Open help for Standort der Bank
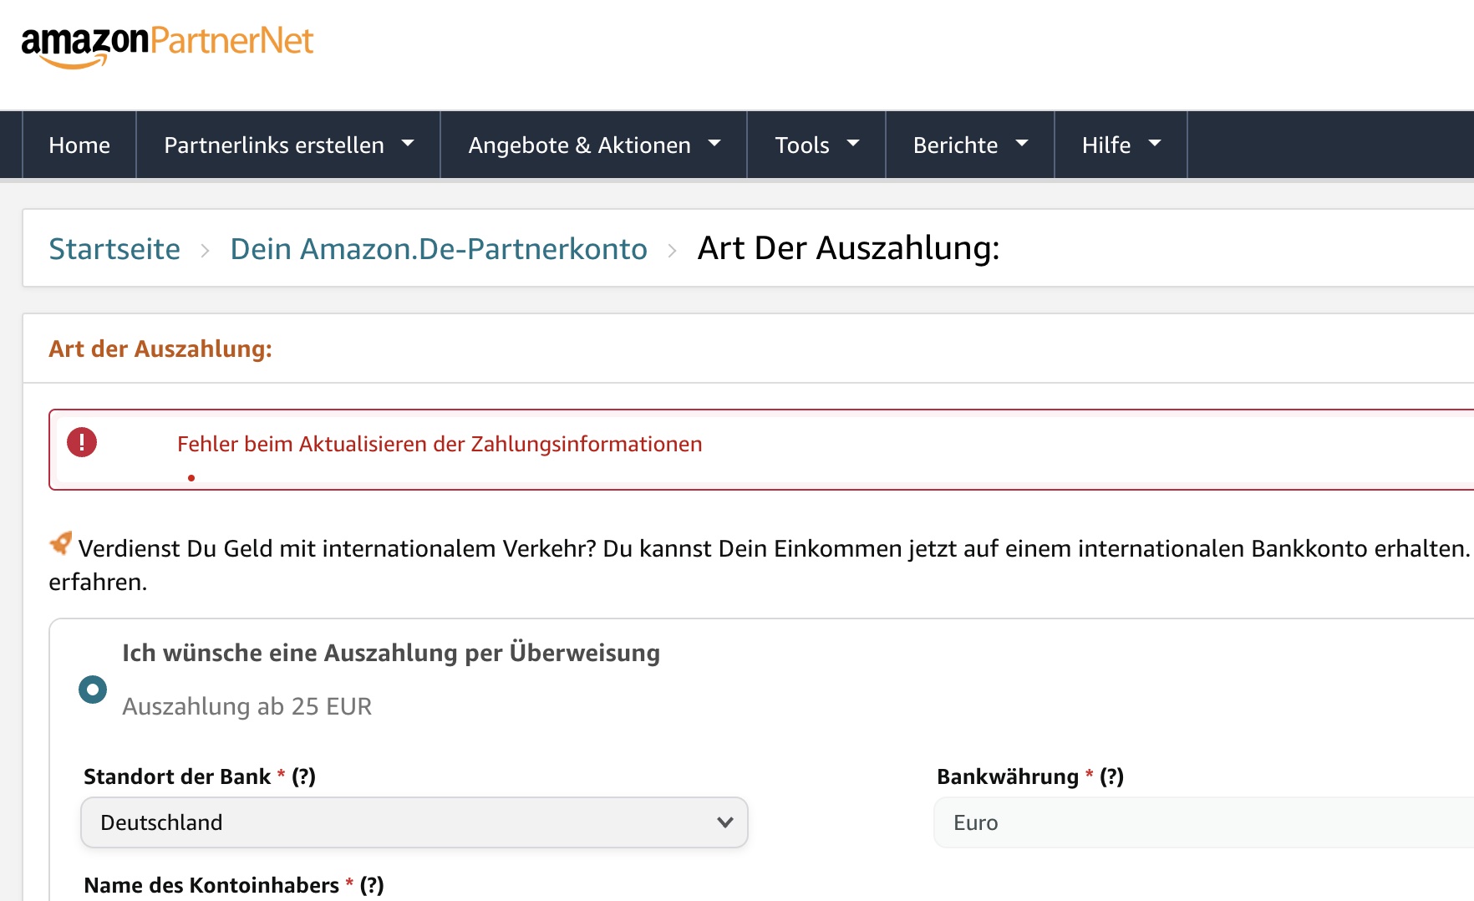1474x901 pixels. tap(304, 776)
